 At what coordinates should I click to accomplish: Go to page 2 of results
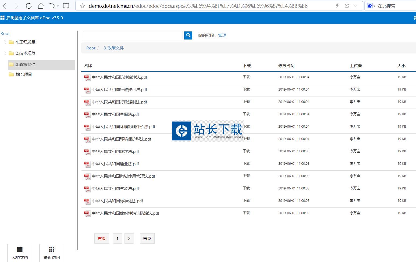tap(129, 239)
